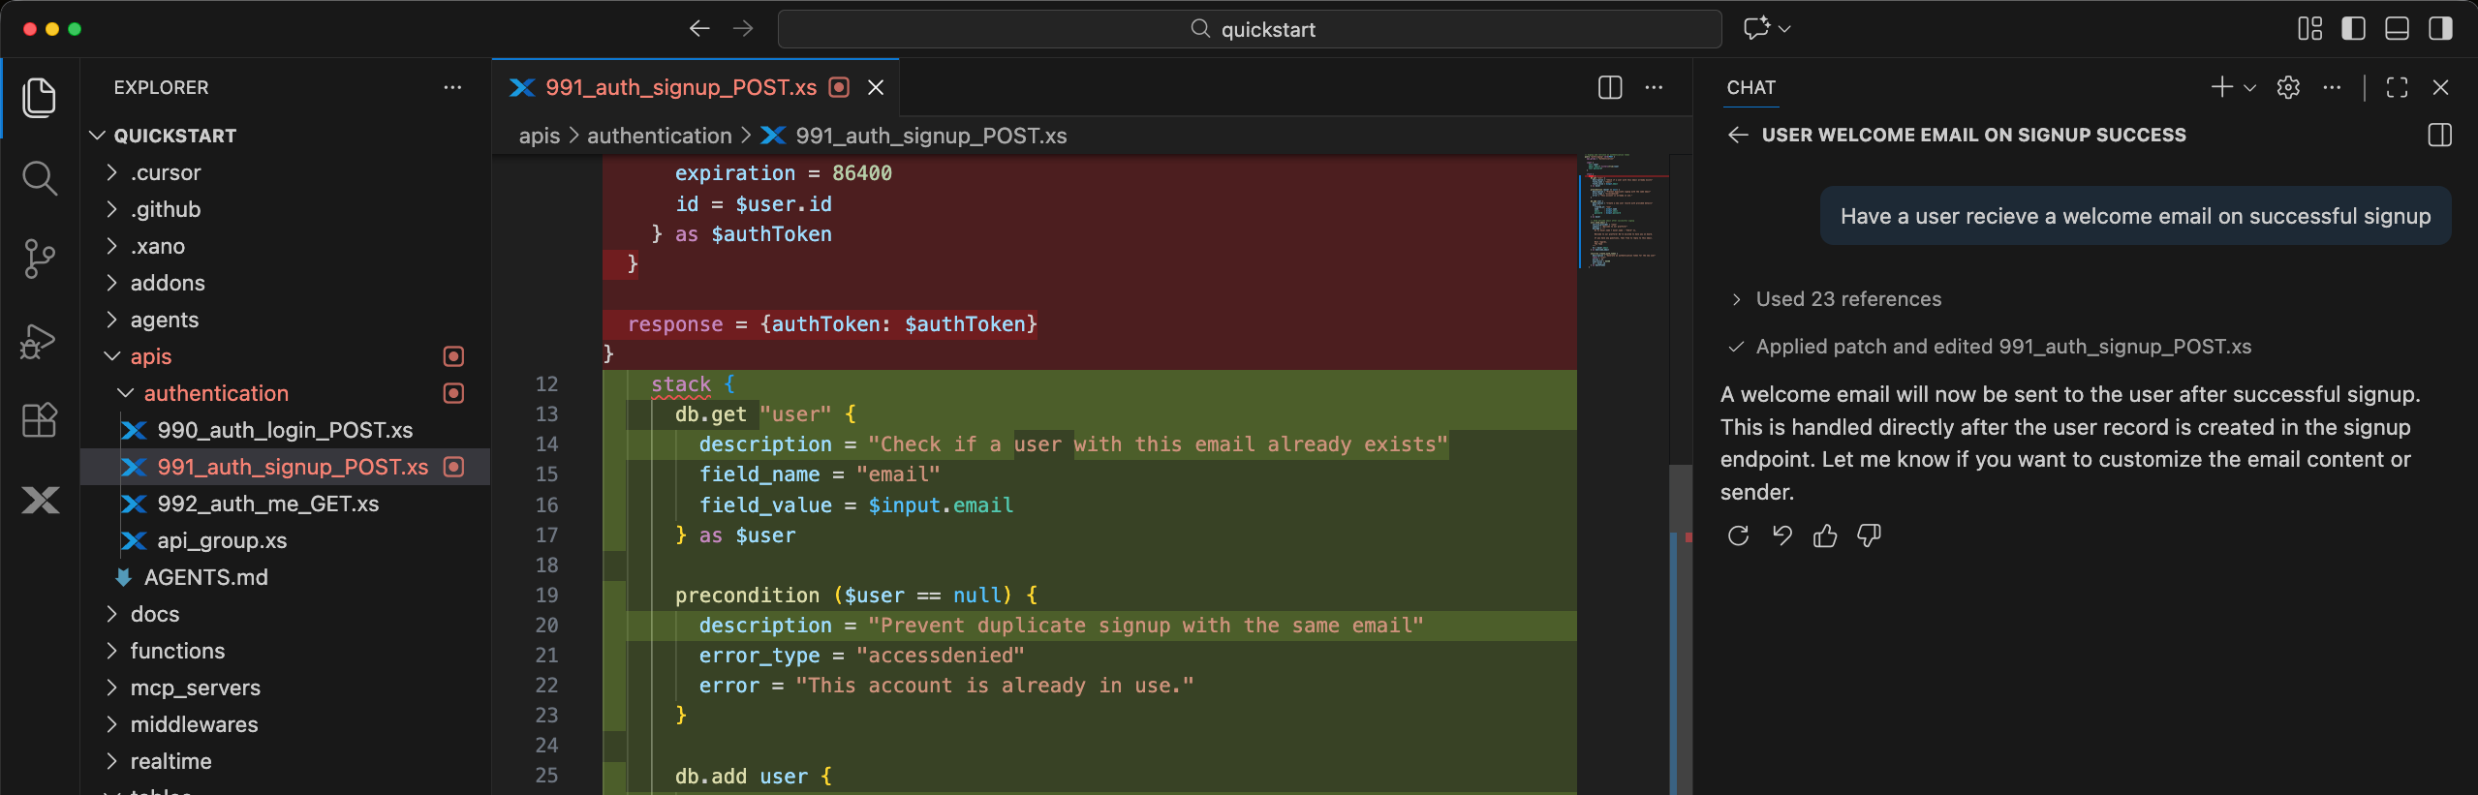2478x795 pixels.
Task: Click the file name in the breadcrumb
Action: click(x=931, y=136)
